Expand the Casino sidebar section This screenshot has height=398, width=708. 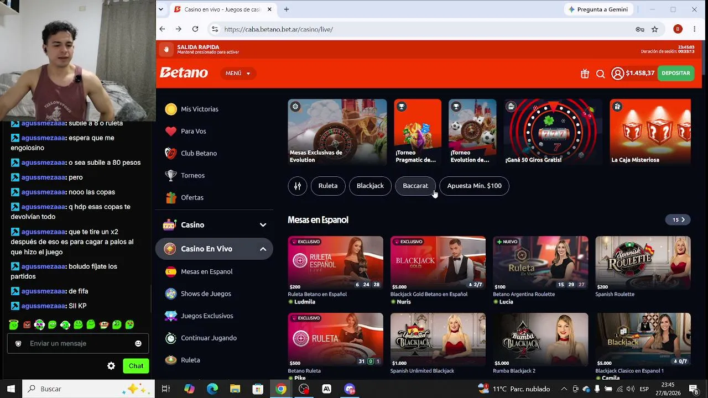click(x=215, y=225)
